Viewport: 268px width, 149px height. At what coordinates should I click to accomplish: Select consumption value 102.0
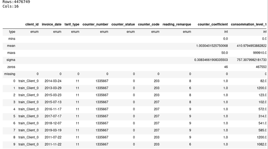(x=263, y=102)
